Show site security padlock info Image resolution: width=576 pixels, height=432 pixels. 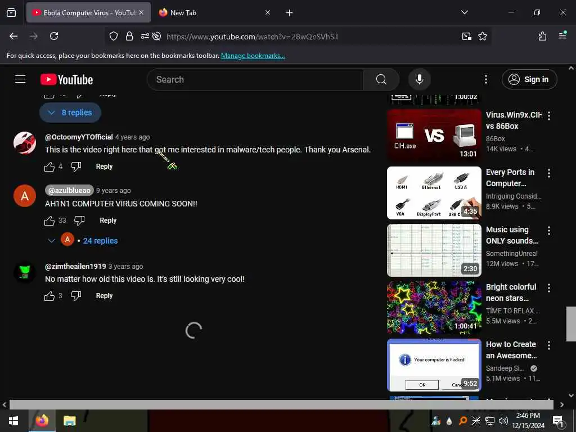[x=129, y=36]
